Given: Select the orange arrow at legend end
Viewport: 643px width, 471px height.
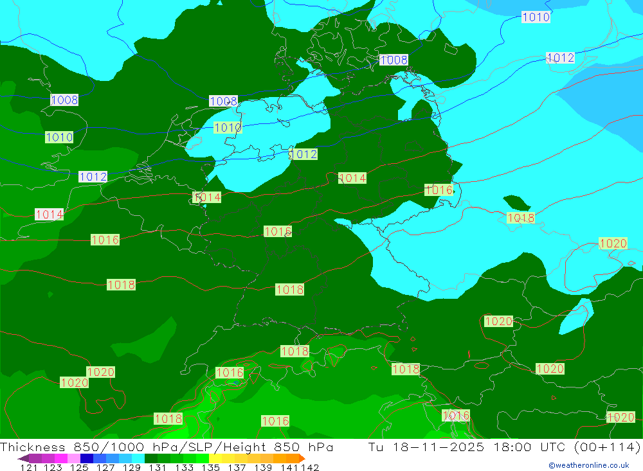Looking at the screenshot, I should pyautogui.click(x=302, y=458).
